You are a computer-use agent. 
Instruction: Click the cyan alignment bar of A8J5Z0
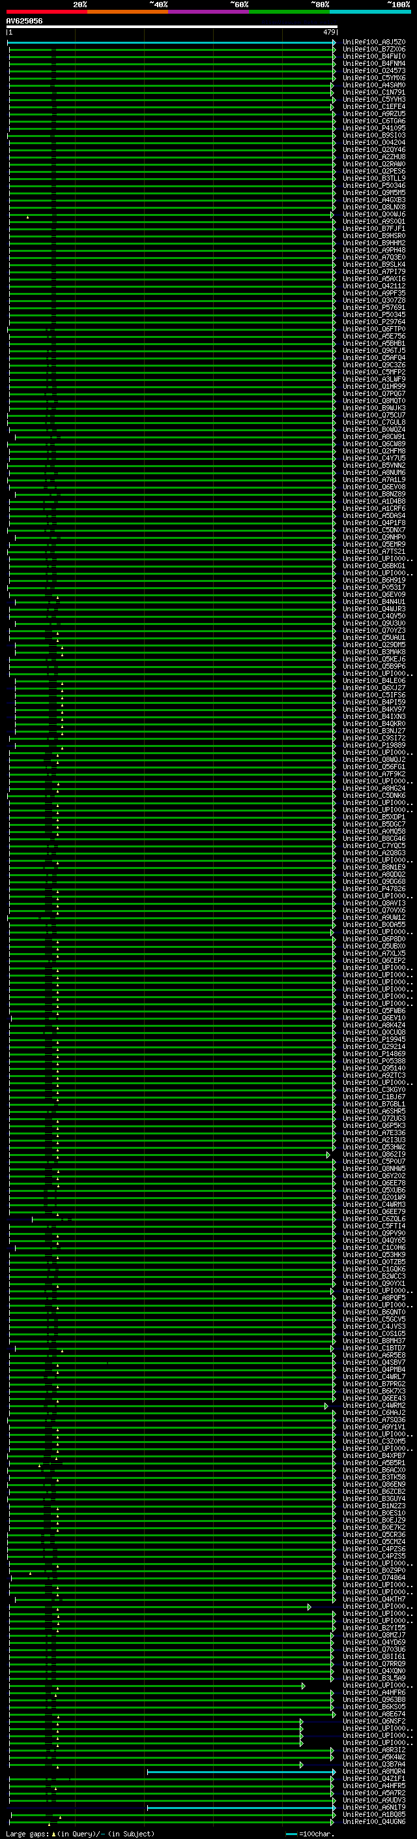click(x=171, y=43)
